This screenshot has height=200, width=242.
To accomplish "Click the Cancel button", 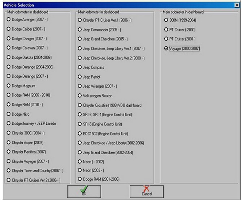I will 147,192.
